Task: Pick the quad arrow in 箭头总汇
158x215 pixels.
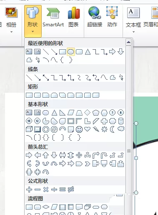Action: pyautogui.click(x=79, y=155)
